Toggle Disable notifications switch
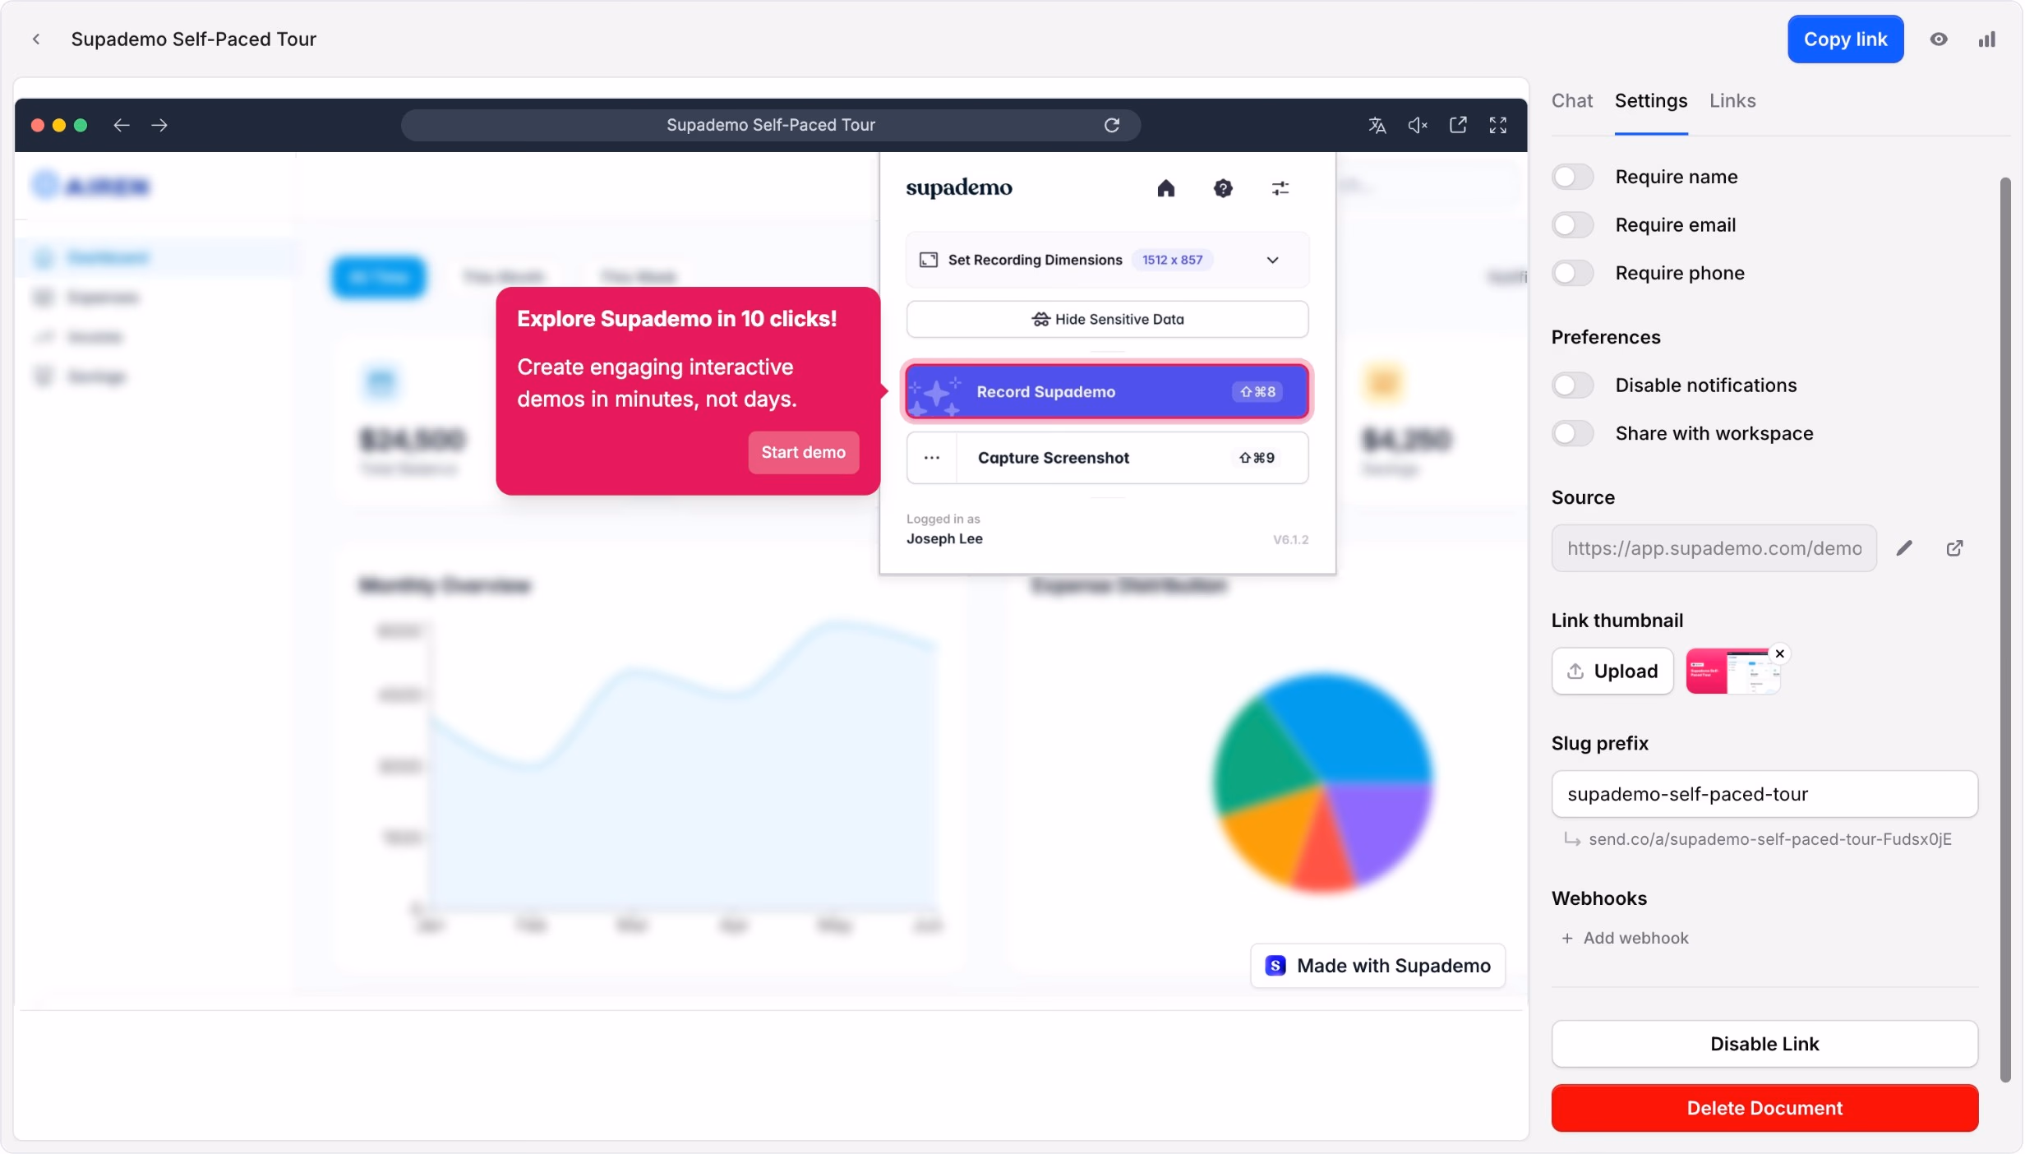2025x1154 pixels. 1572,385
